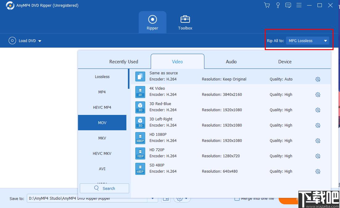Image resolution: width=340 pixels, height=208 pixels.
Task: Click the 480P format icon
Action: click(140, 169)
